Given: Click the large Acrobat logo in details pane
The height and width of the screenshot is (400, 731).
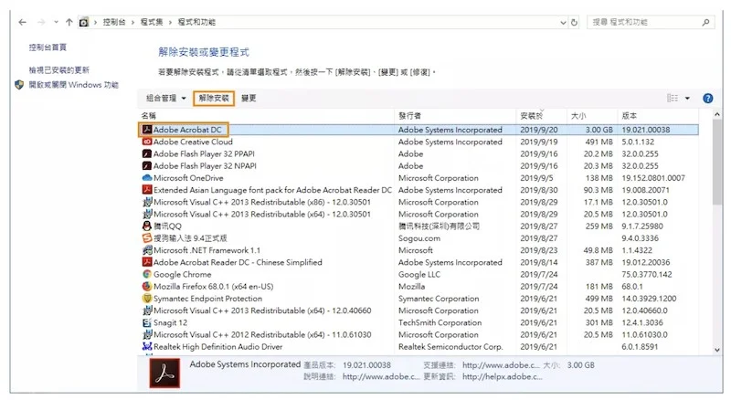Looking at the screenshot, I should pos(164,373).
